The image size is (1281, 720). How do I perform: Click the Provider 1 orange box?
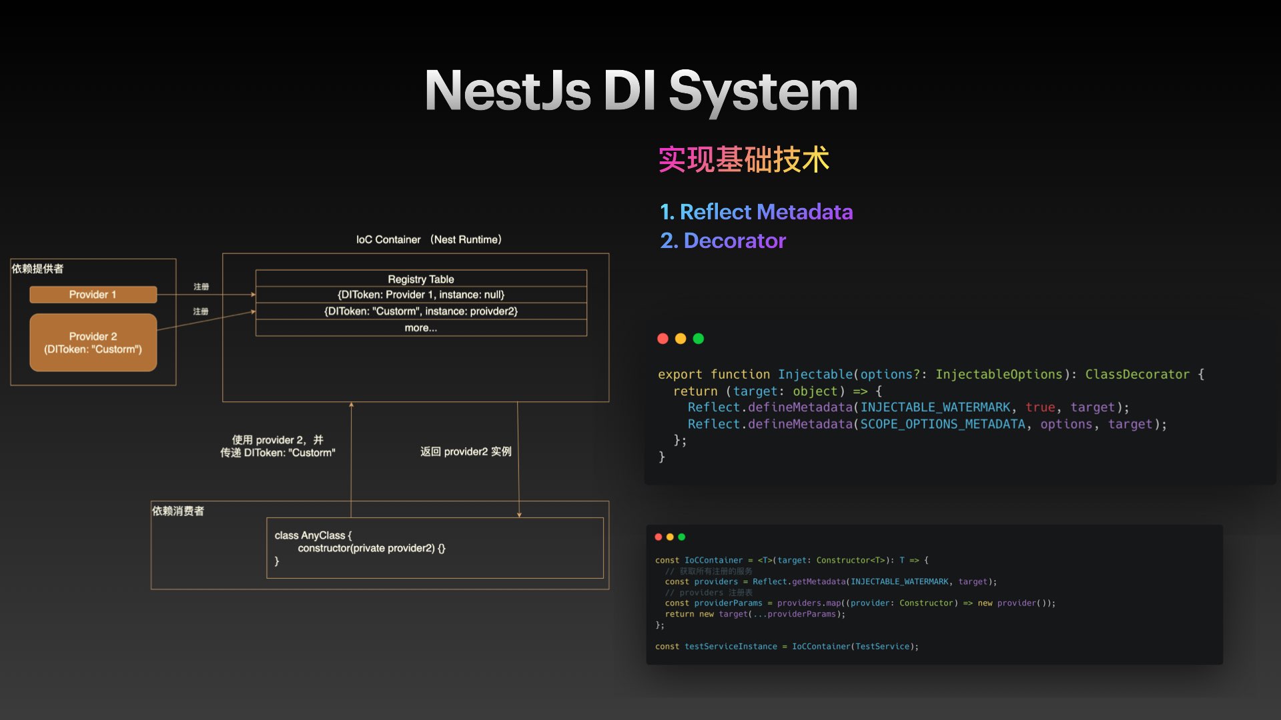(91, 293)
